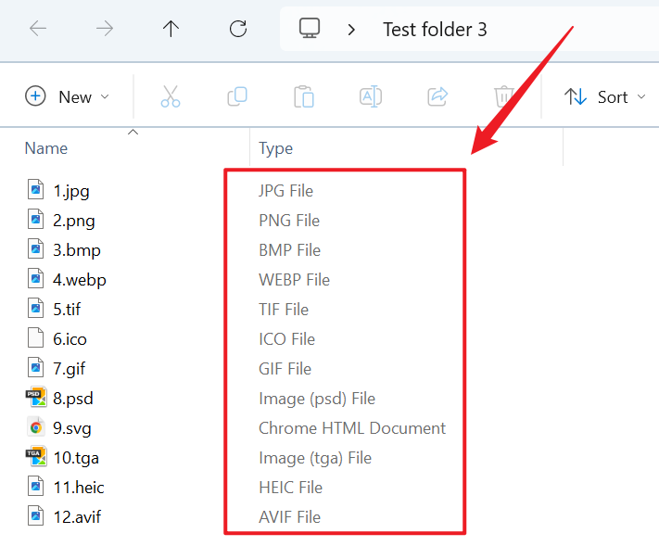Click the TGA icon of 10.tga

coord(36,456)
